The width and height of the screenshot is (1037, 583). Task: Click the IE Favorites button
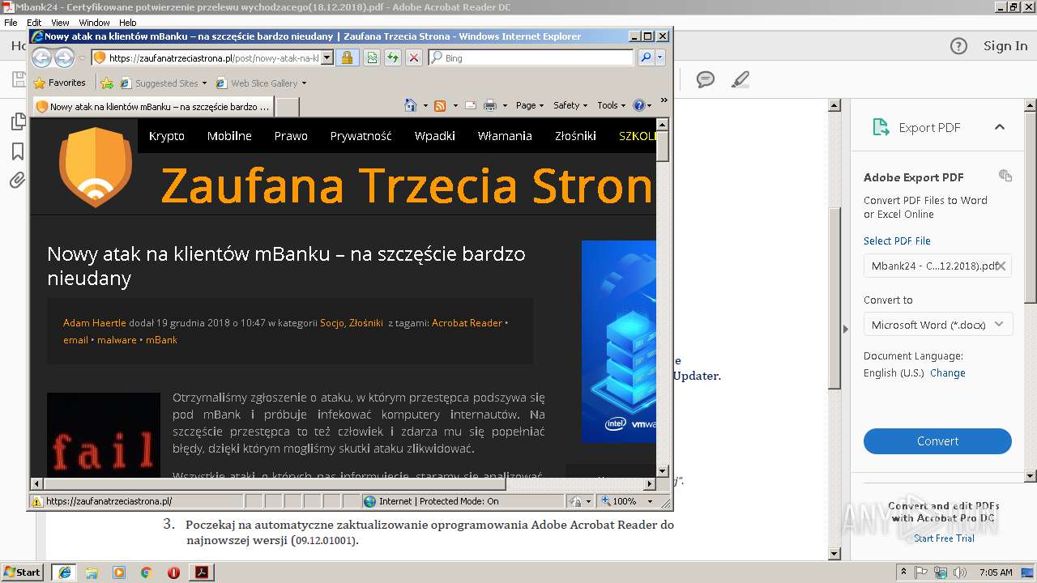pos(59,83)
